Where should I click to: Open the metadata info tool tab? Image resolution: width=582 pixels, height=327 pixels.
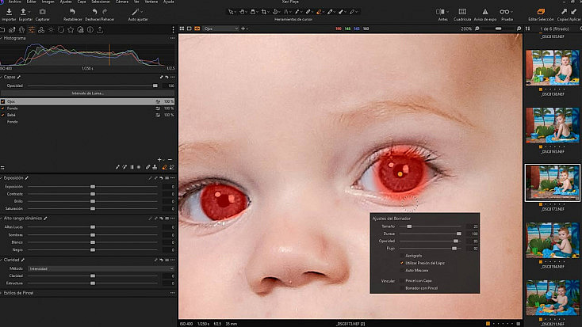(x=90, y=30)
